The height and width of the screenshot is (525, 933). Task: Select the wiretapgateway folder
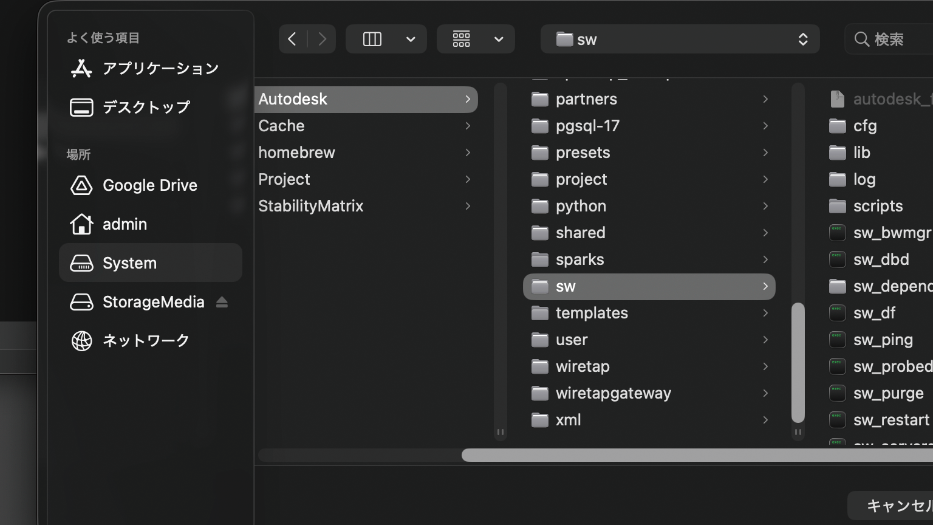[613, 393]
